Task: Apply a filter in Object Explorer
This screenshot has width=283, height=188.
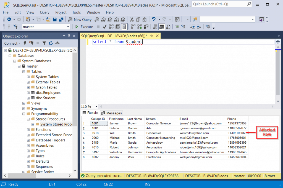Action: (44, 43)
